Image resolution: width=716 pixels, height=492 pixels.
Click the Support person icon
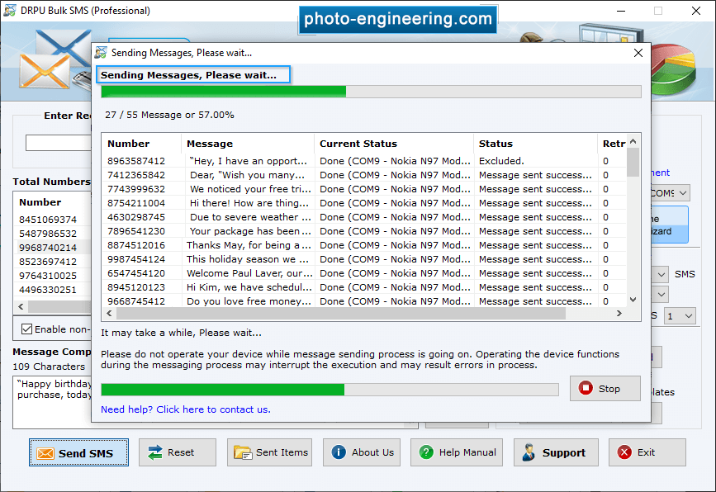click(x=529, y=452)
